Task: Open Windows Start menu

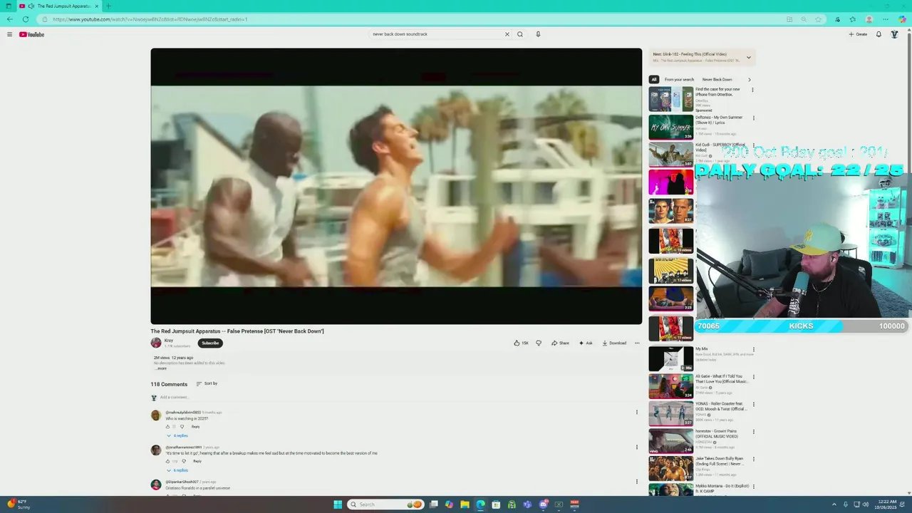Action: [338, 504]
